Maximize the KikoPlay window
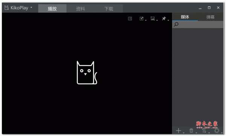 [x=209, y=8]
